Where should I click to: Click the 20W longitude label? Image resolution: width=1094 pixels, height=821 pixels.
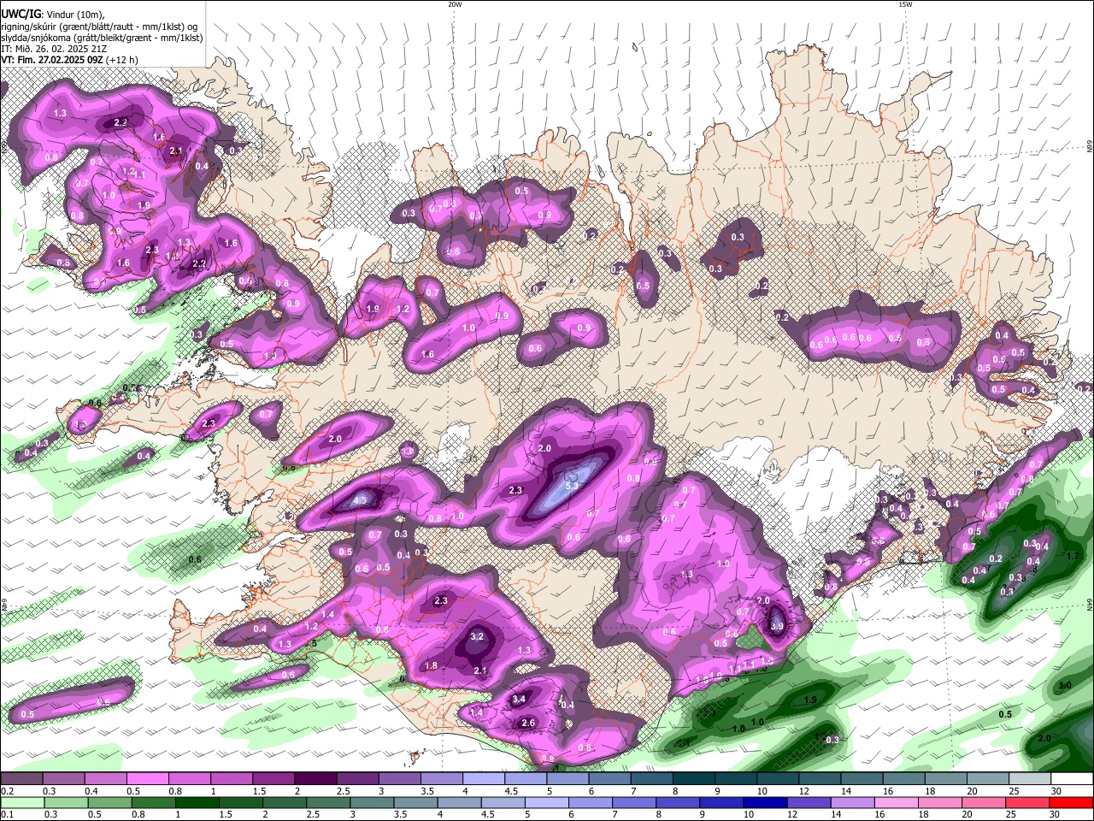455,4
